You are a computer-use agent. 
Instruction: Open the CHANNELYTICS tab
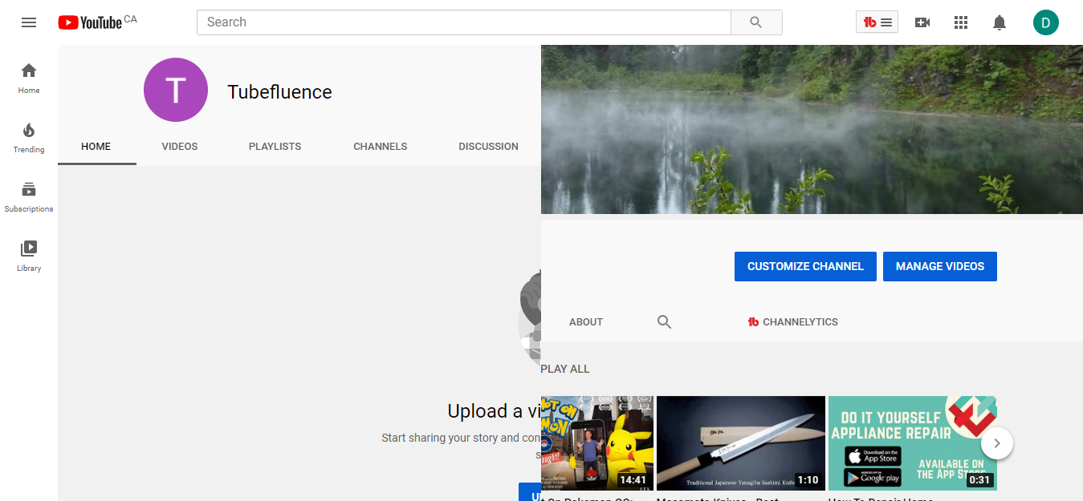click(x=792, y=322)
